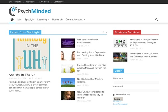Click comments icon under Anxiety In The UK
The image size is (168, 112).
coord(30,78)
